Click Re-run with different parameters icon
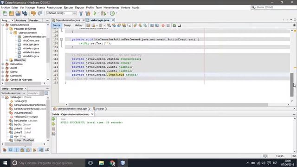 point(54,124)
